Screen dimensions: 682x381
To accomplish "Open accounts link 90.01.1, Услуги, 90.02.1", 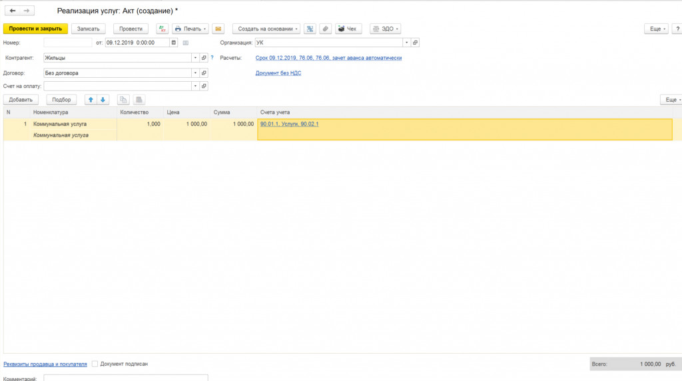I will pos(289,124).
